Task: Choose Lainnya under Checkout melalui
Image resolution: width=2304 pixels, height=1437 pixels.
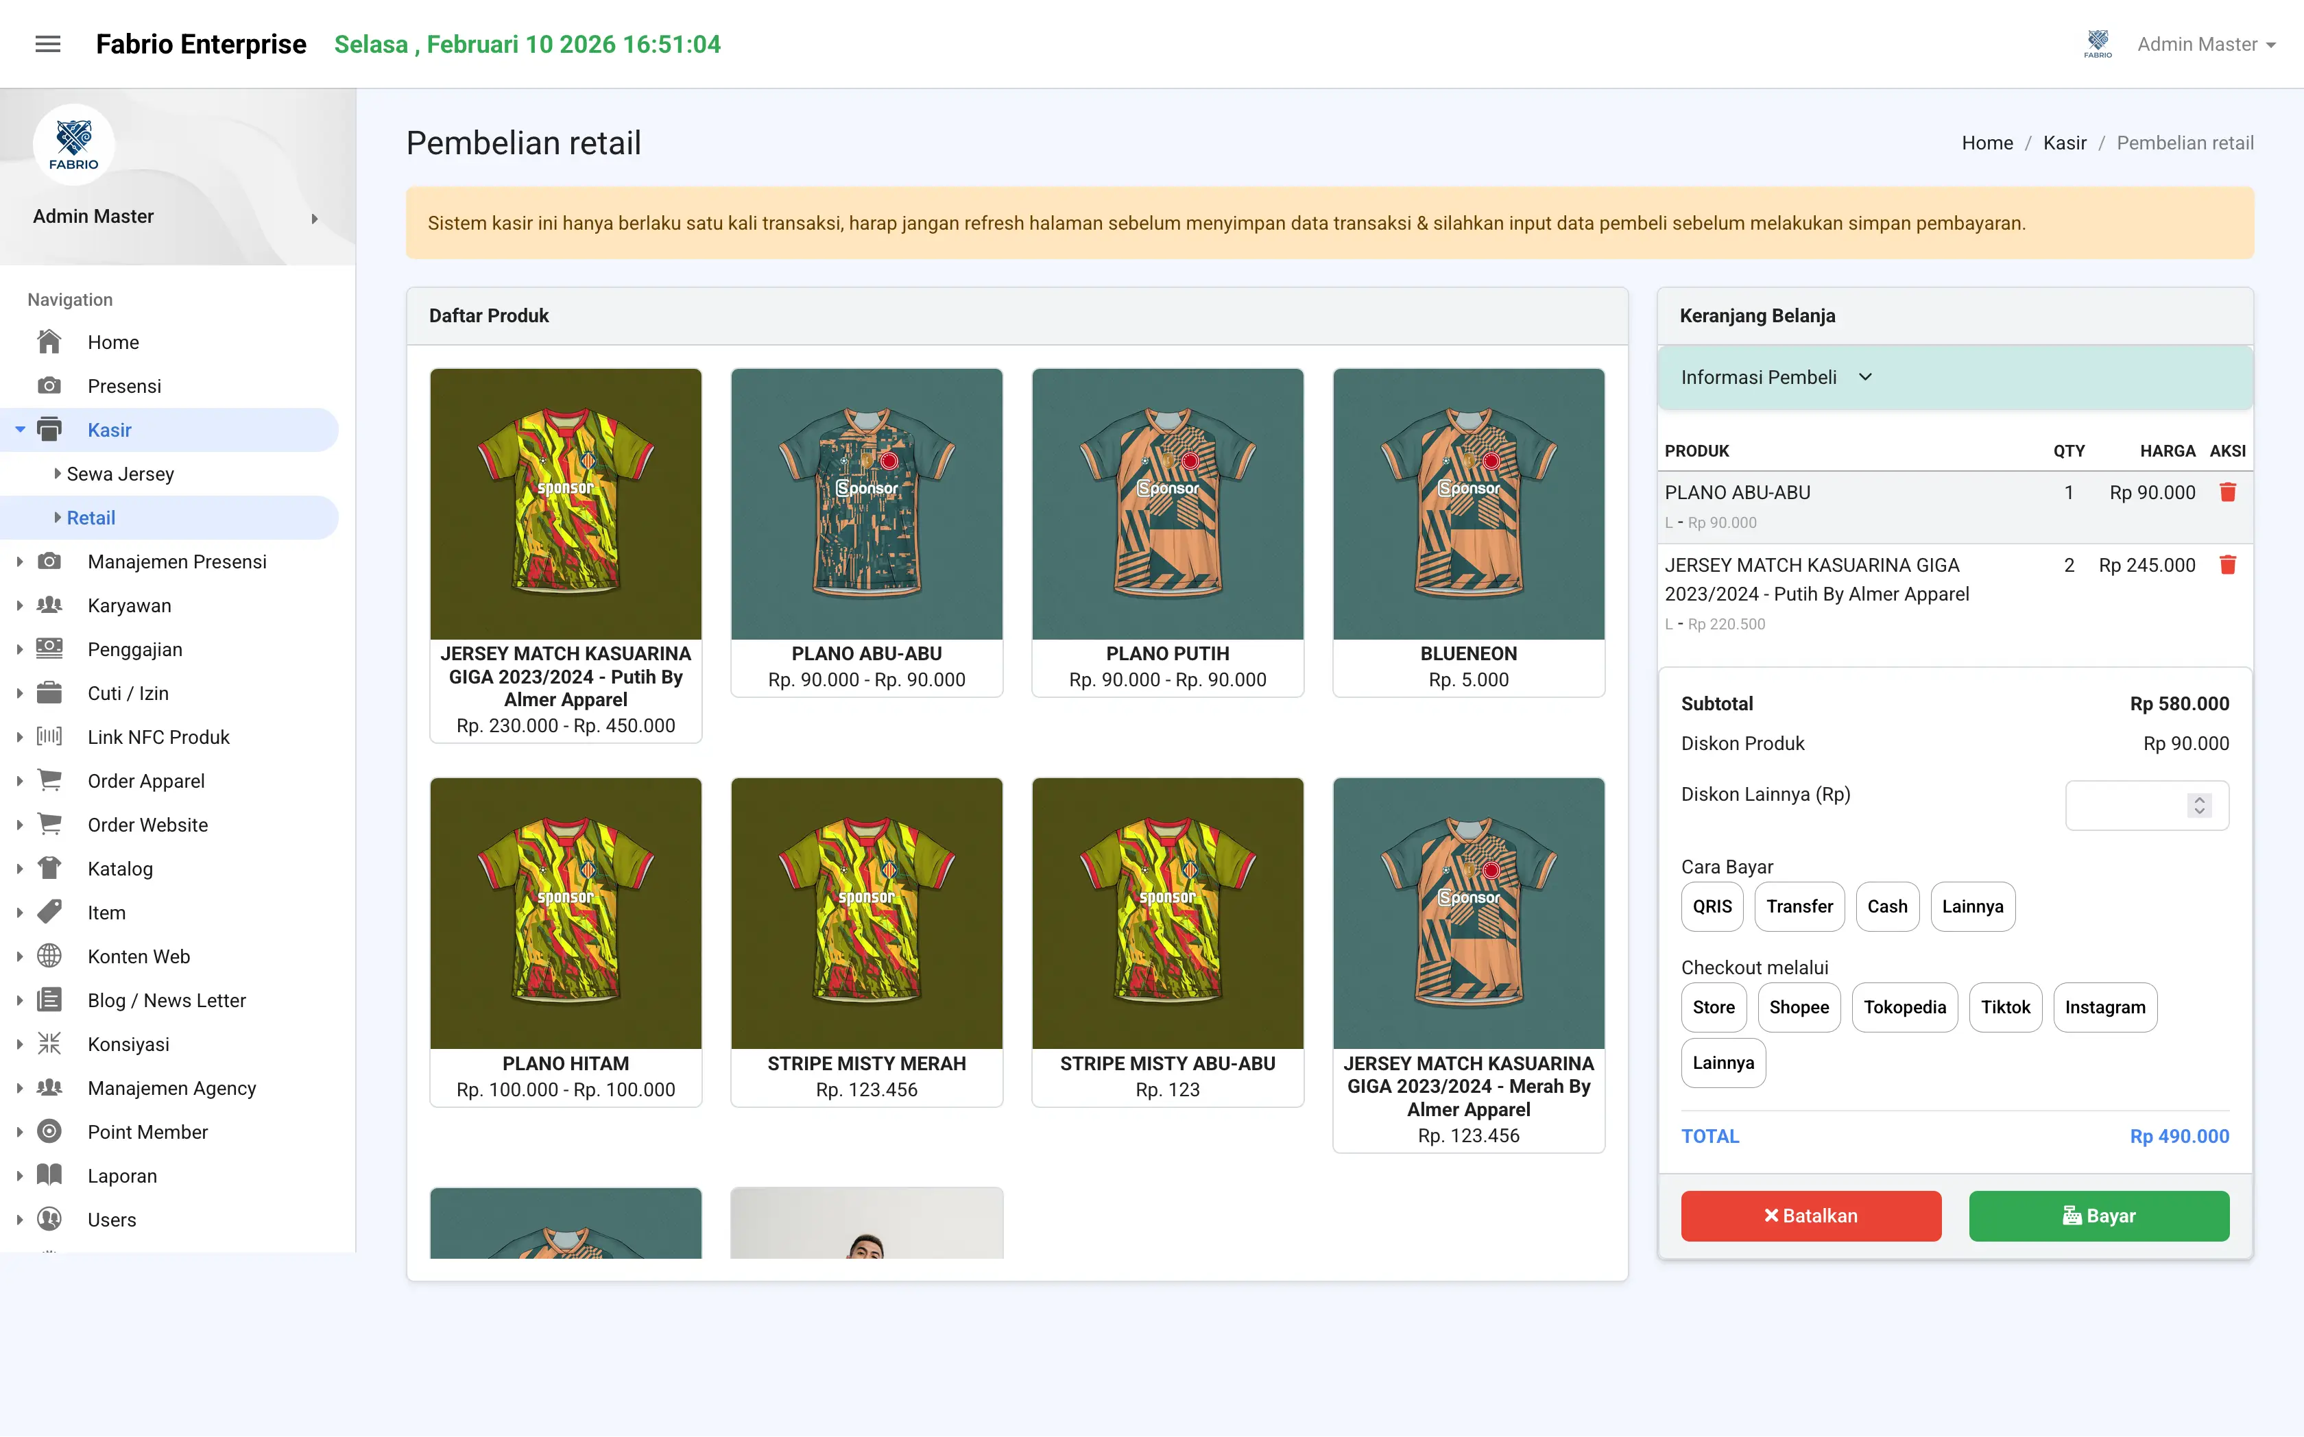Action: pyautogui.click(x=1723, y=1061)
